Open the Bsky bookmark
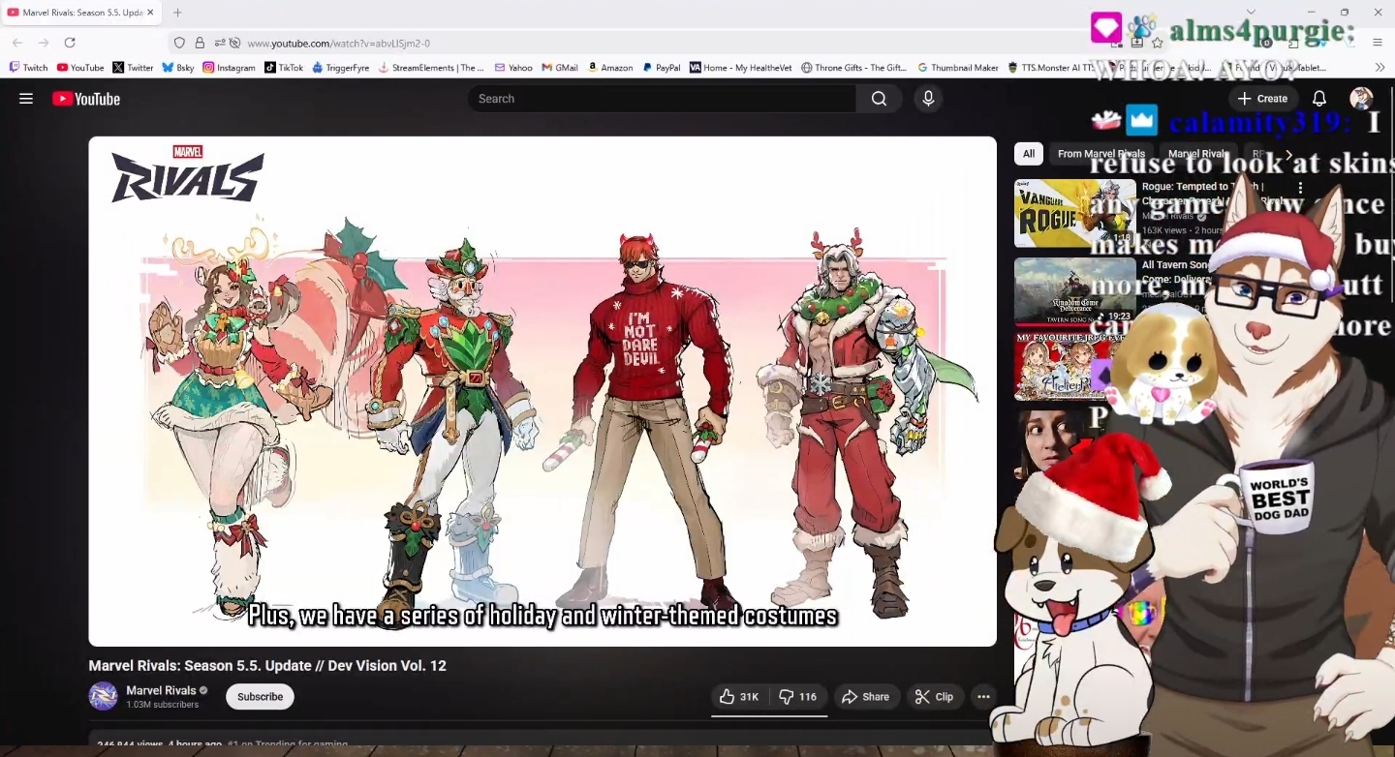The height and width of the screenshot is (757, 1395). (178, 68)
